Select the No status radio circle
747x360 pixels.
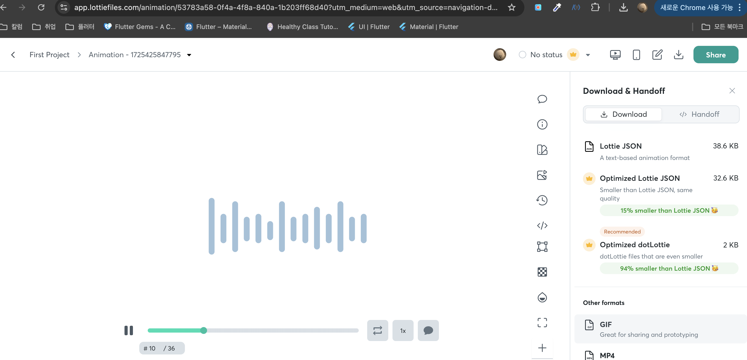[x=522, y=55]
